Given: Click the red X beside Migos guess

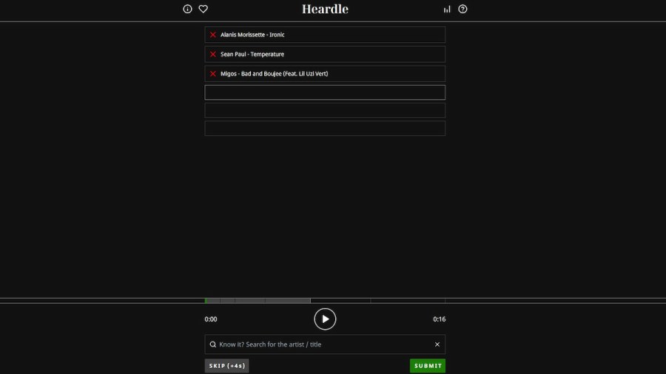Looking at the screenshot, I should click(x=213, y=74).
